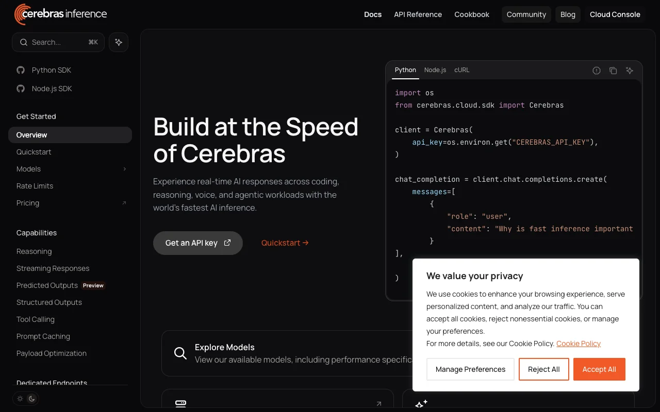The height and width of the screenshot is (412, 660).
Task: Click Reject All cookies button
Action: pyautogui.click(x=544, y=369)
